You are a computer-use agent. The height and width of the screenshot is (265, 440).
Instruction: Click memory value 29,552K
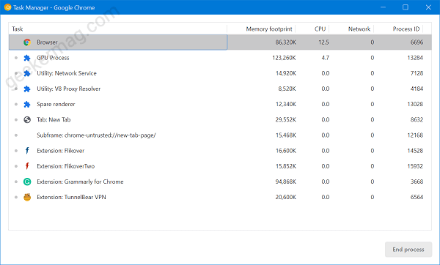286,120
